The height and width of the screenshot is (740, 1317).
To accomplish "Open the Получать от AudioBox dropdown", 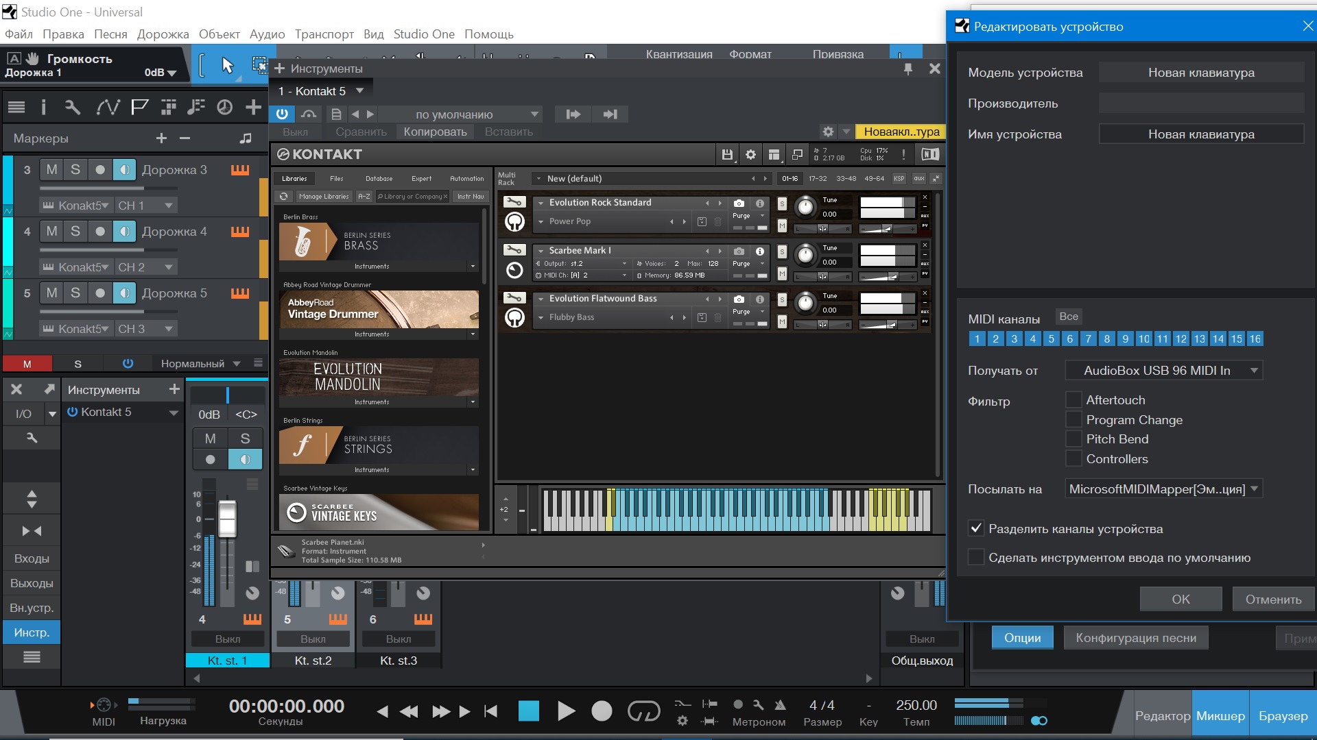I will [x=1163, y=371].
